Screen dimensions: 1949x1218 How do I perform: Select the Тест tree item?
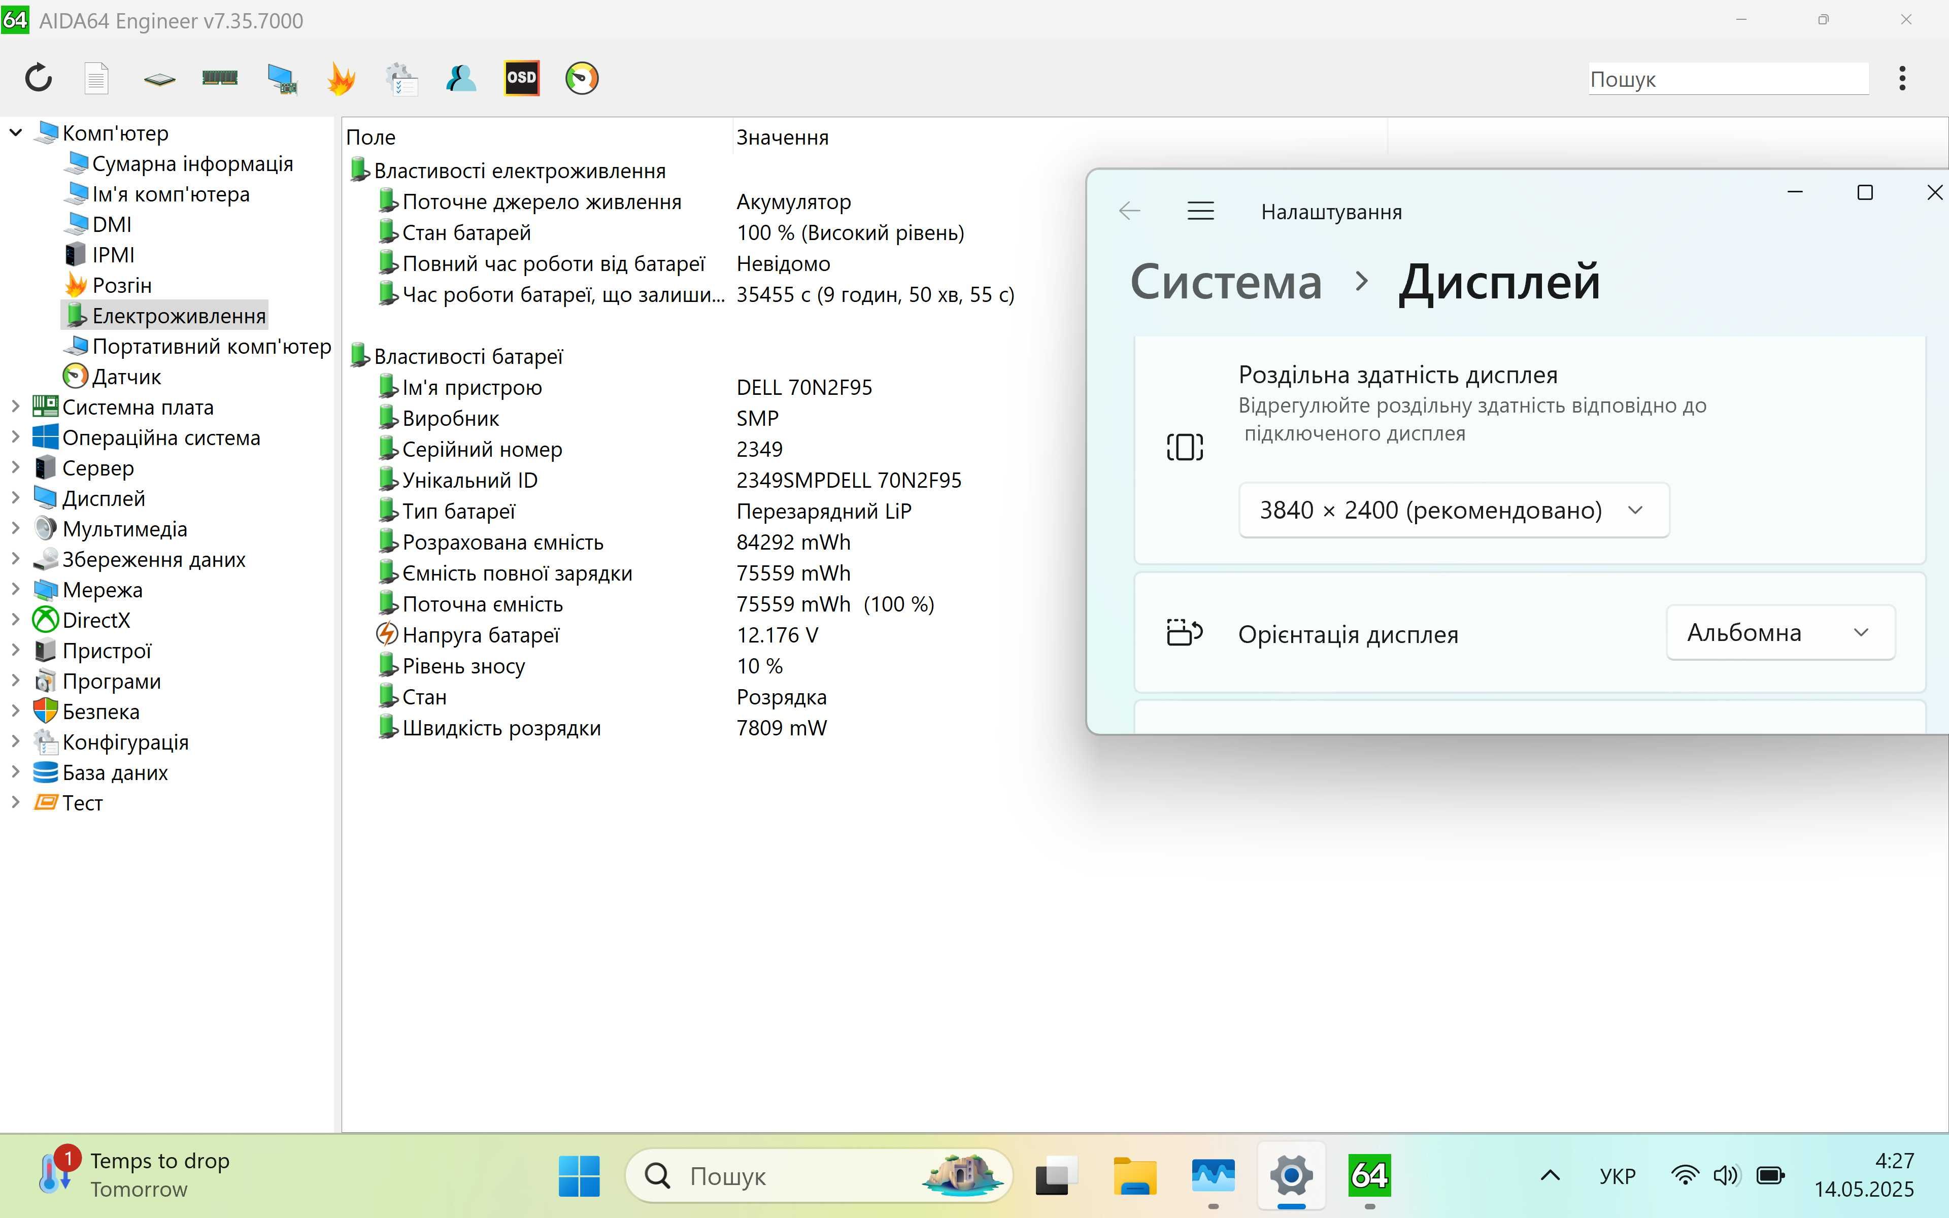[x=82, y=803]
